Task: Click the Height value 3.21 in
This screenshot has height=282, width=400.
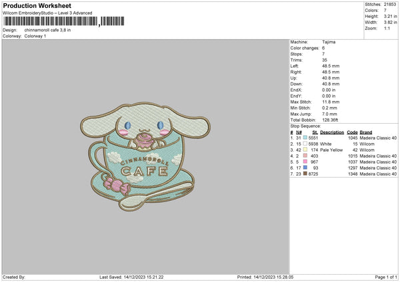Action: pyautogui.click(x=390, y=16)
